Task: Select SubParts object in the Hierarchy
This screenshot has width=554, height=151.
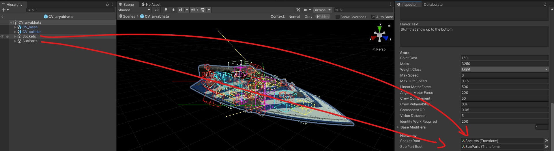Action: pos(30,41)
